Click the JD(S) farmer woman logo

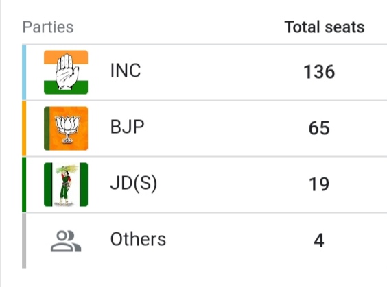(66, 184)
